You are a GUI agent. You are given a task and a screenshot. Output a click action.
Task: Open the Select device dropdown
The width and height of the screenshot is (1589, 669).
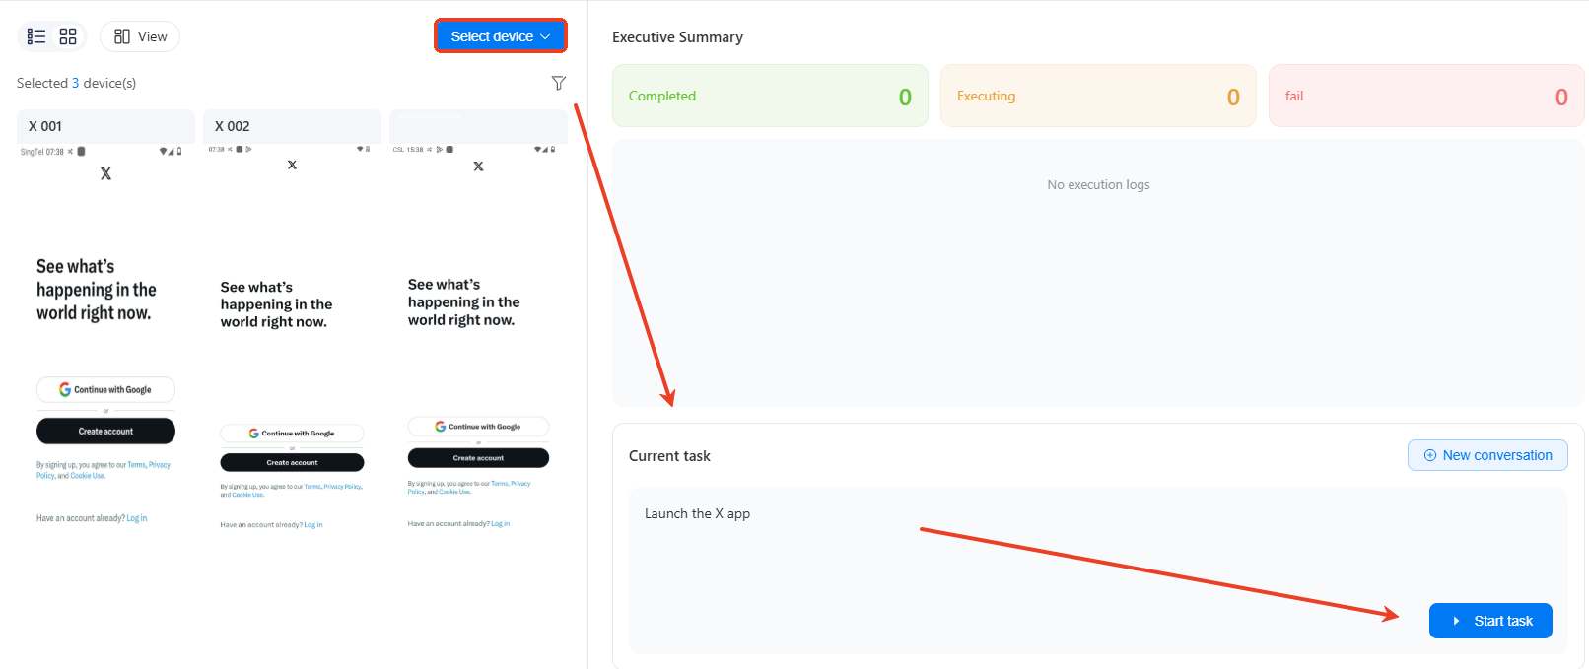500,36
